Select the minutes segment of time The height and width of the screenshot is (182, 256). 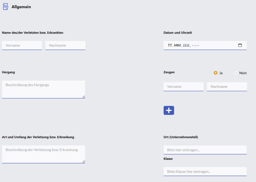pyautogui.click(x=198, y=45)
